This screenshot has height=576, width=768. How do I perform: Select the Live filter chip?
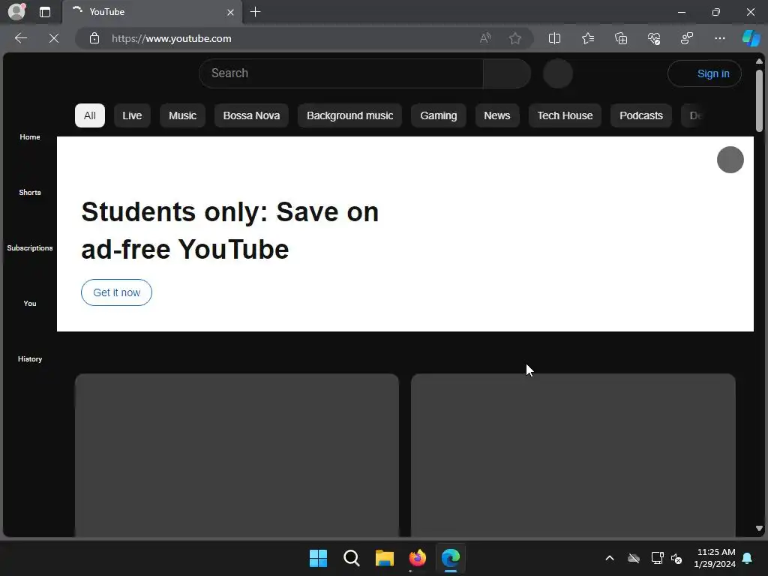pyautogui.click(x=132, y=115)
